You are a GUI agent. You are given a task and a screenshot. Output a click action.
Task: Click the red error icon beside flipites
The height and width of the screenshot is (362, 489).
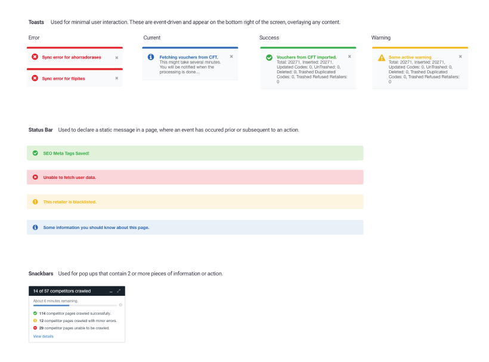tap(35, 78)
